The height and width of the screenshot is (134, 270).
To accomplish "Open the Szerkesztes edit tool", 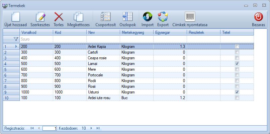I will coord(40,17).
